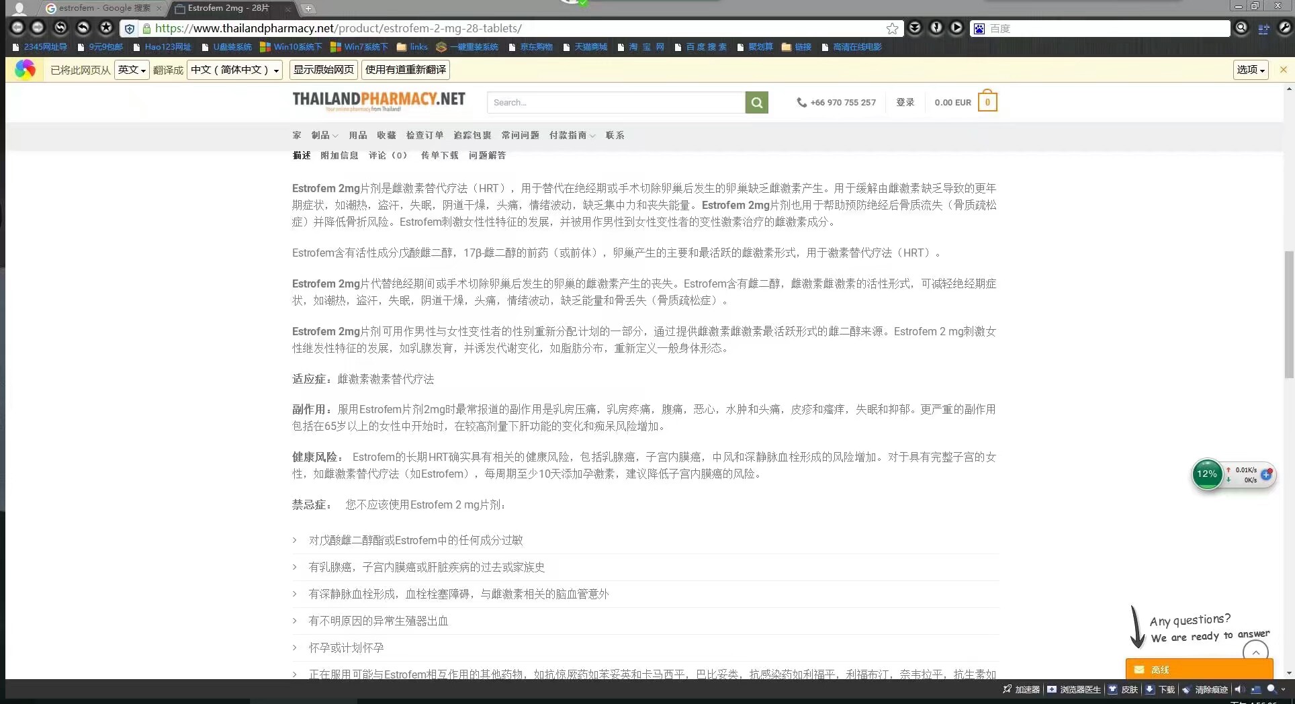Switch to estrofem Google 搜索 tab
Image resolution: width=1295 pixels, height=704 pixels.
click(x=104, y=8)
